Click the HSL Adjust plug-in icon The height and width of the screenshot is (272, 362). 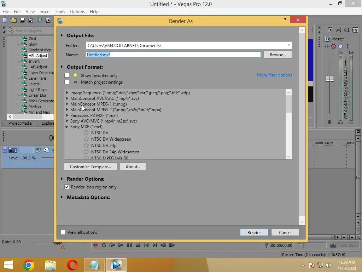[24, 56]
